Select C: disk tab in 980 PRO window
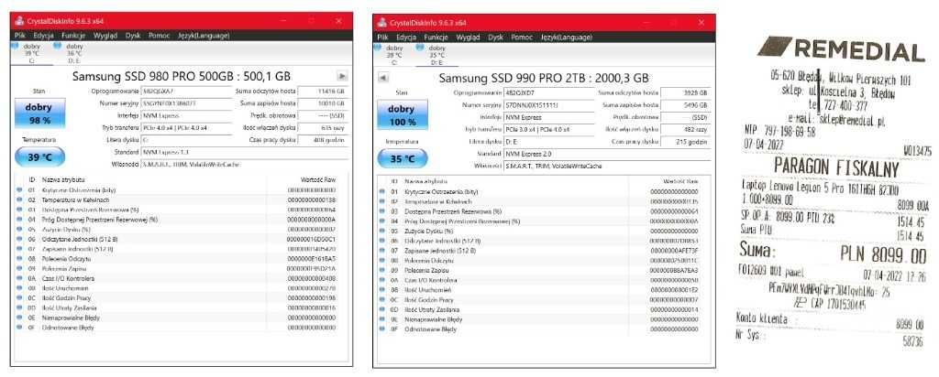The width and height of the screenshot is (939, 377). point(30,52)
